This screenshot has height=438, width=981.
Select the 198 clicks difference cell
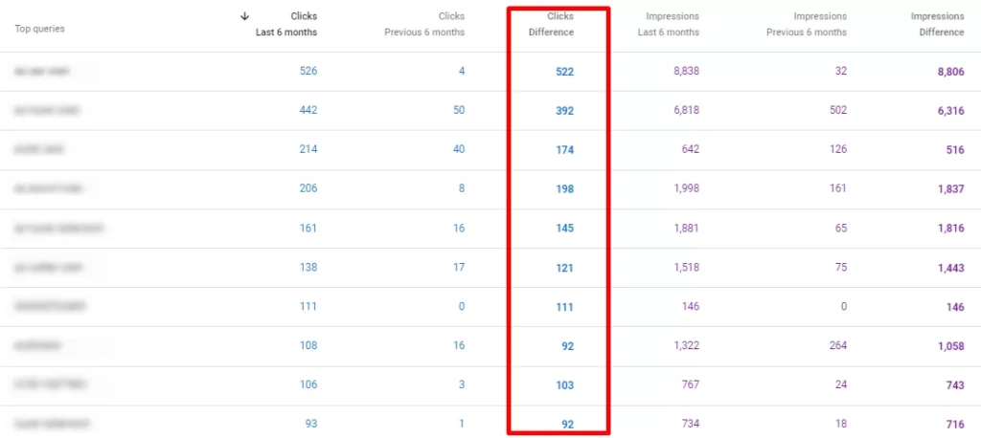point(564,189)
